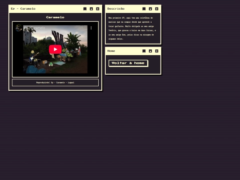This screenshot has height=180, width=240.
Task: Close the Ep - Caramelo window
Action: pos(97,9)
